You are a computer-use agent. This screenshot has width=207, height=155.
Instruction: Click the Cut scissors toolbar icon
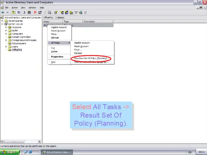[x=24, y=13]
